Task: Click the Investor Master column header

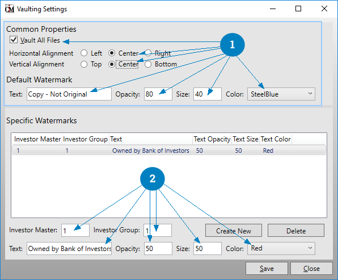Action: tap(37, 139)
